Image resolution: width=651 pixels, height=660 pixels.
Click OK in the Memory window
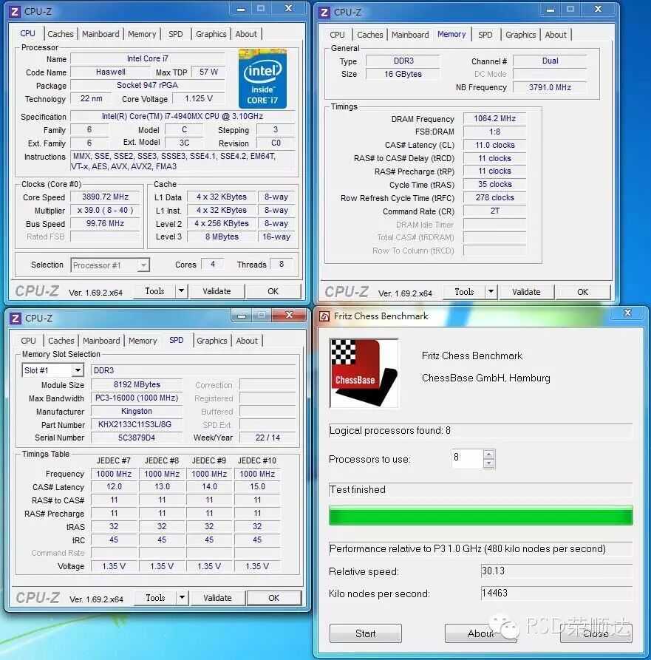[582, 292]
